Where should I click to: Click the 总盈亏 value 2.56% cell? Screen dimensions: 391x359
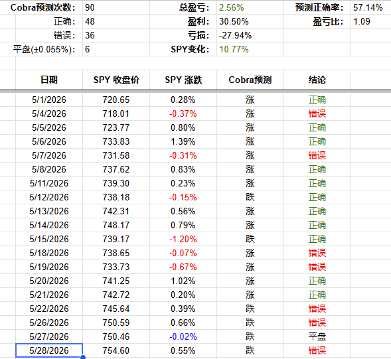tap(250, 7)
